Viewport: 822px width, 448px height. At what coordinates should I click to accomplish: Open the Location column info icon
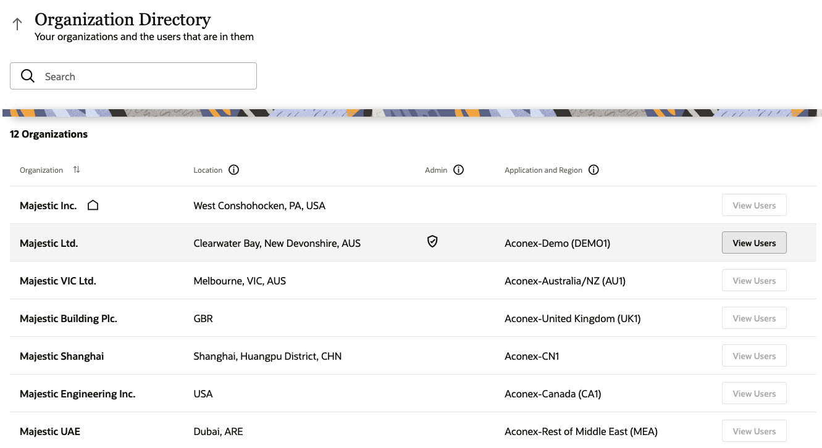pyautogui.click(x=233, y=170)
